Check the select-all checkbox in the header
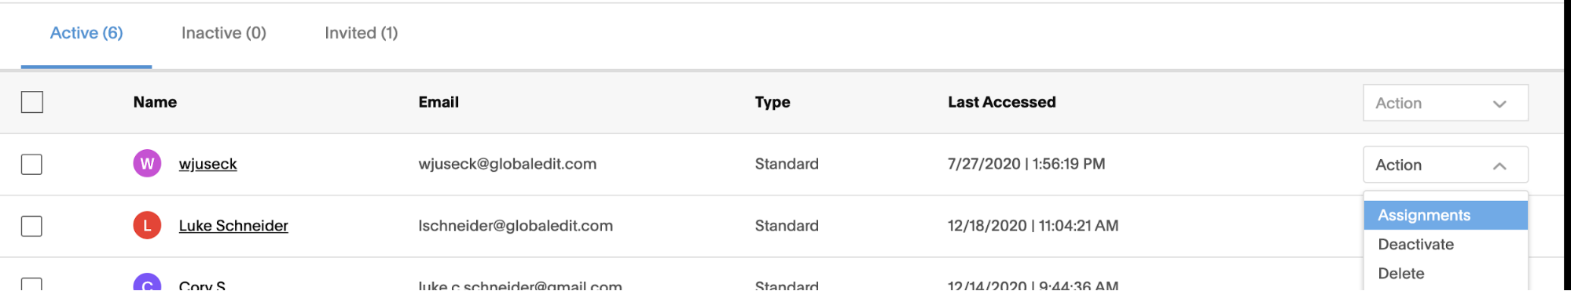Screen dimensions: 1571x291 (x=32, y=102)
